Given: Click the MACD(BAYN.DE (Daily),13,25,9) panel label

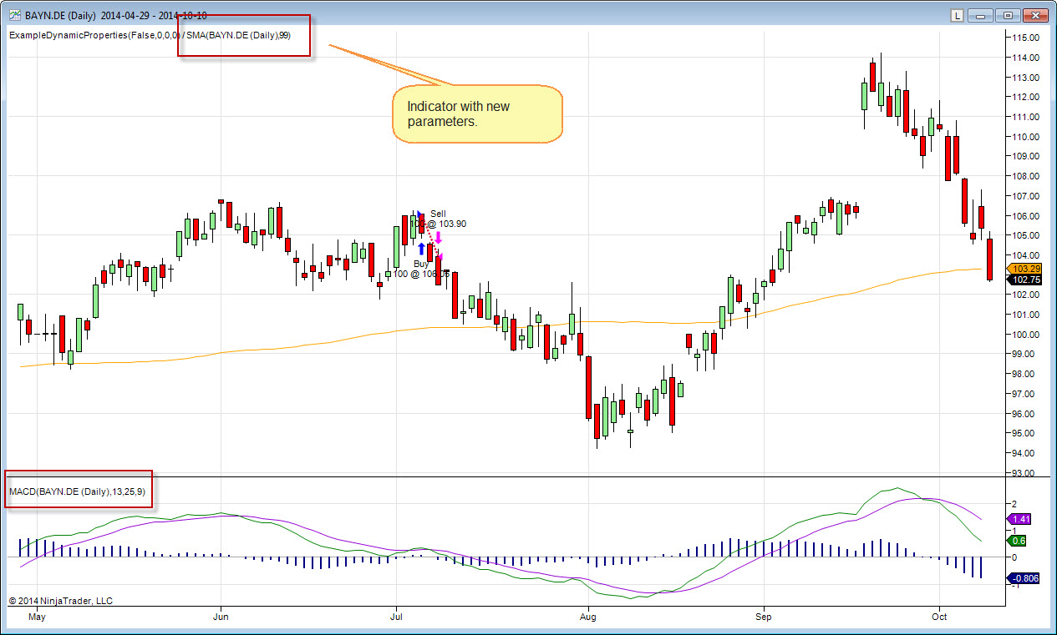Looking at the screenshot, I should 77,492.
